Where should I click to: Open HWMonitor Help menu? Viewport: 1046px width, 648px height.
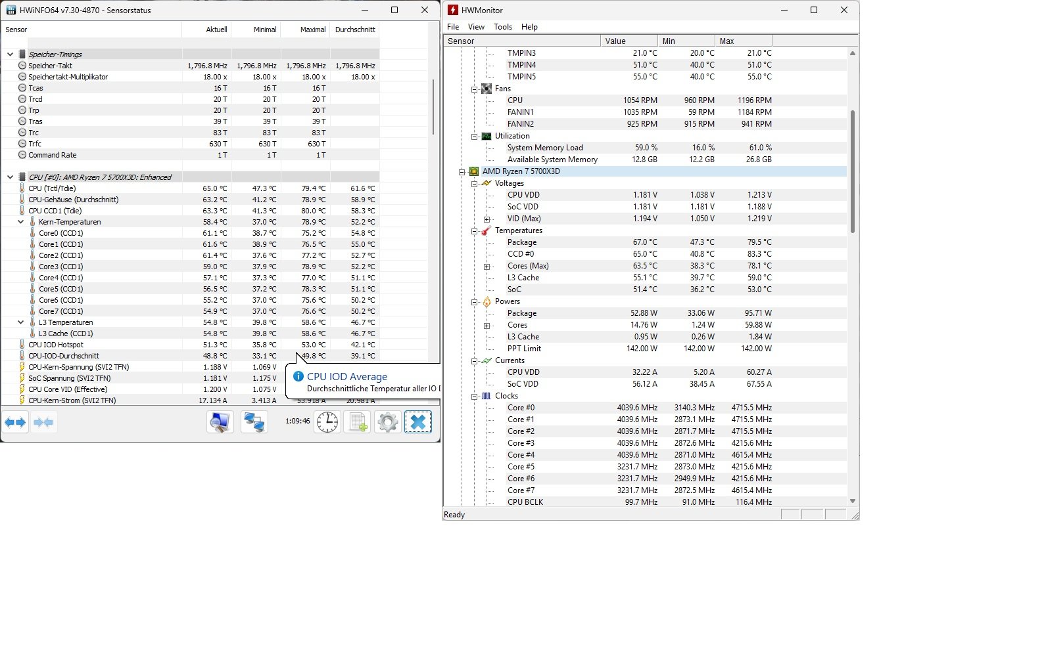point(529,27)
